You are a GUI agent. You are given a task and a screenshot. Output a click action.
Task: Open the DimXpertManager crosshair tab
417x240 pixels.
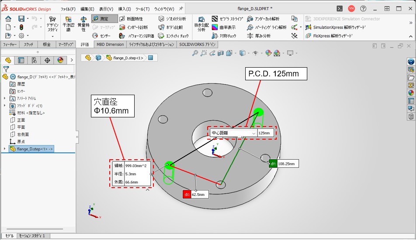point(47,60)
